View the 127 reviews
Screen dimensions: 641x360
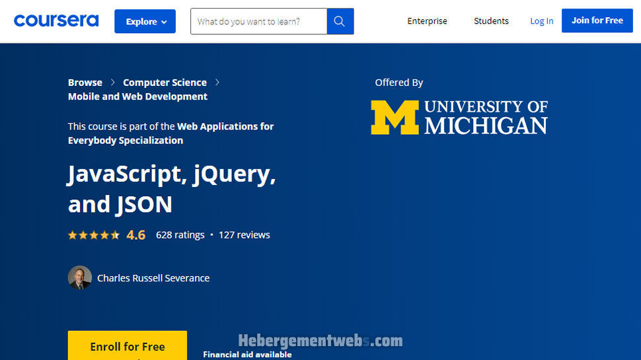pyautogui.click(x=244, y=235)
